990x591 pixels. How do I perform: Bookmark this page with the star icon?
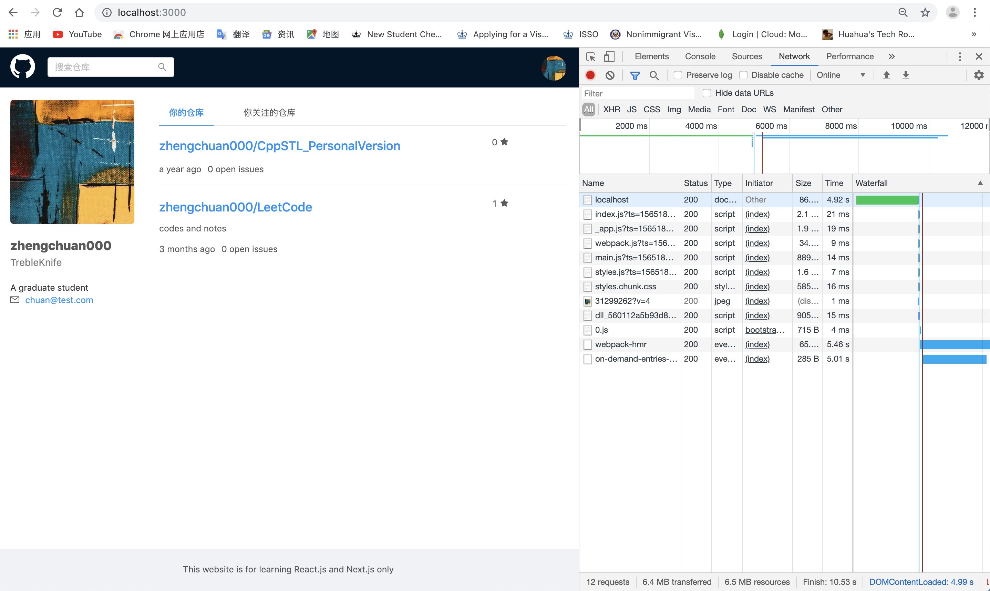pos(925,12)
